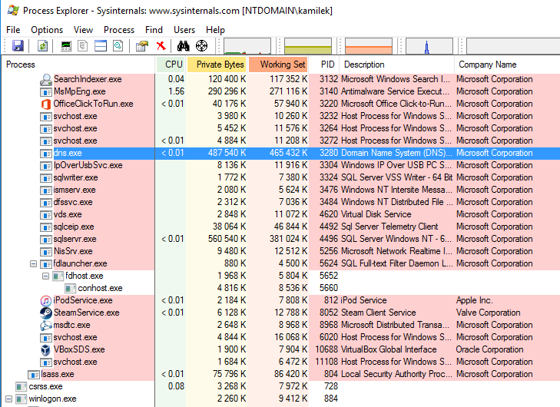560x407 pixels.
Task: Sort by the Working Set column header
Action: point(279,65)
